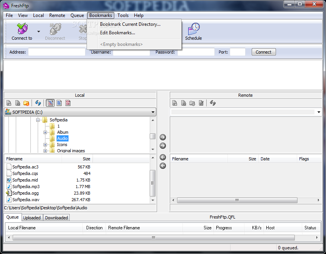326x254 pixels.
Task: Sort local files by Size column header
Action: pyautogui.click(x=77, y=159)
